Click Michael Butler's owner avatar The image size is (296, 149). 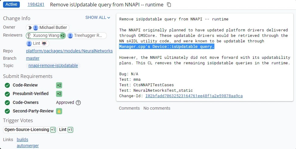pos(36,27)
